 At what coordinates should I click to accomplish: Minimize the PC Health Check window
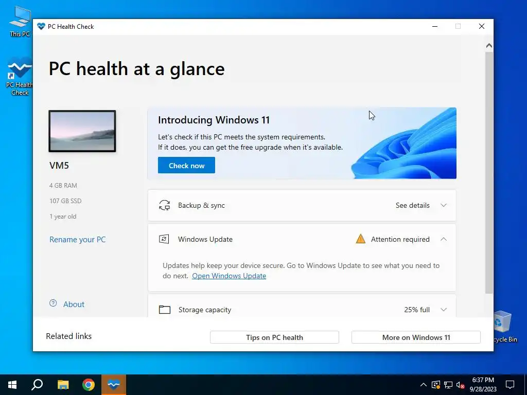[435, 27]
